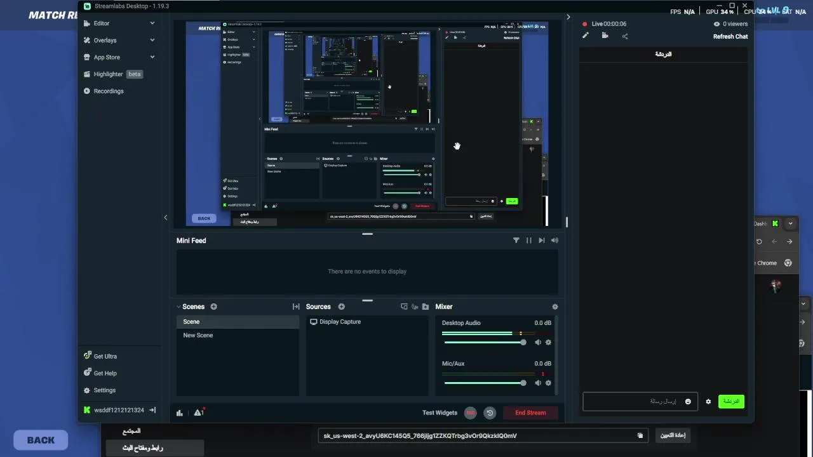Open the scene transitions icon
Image resolution: width=813 pixels, height=457 pixels.
click(x=296, y=307)
